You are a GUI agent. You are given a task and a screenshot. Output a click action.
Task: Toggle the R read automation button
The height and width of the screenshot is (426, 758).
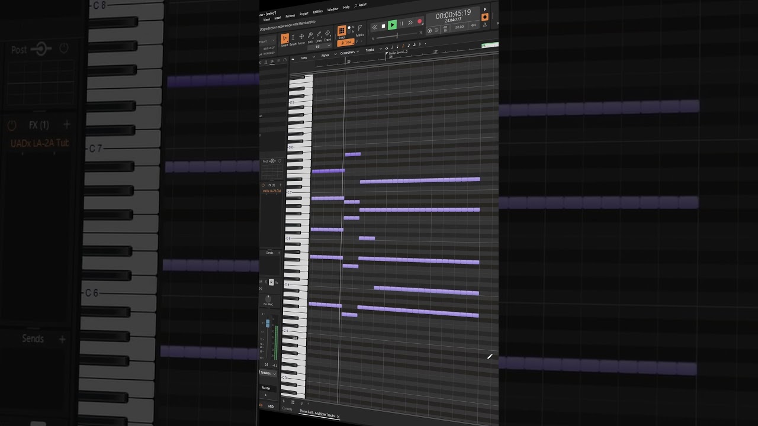pyautogui.click(x=271, y=282)
